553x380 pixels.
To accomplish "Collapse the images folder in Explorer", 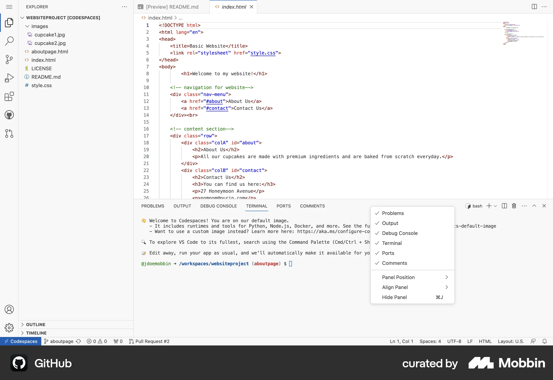I will pos(27,26).
